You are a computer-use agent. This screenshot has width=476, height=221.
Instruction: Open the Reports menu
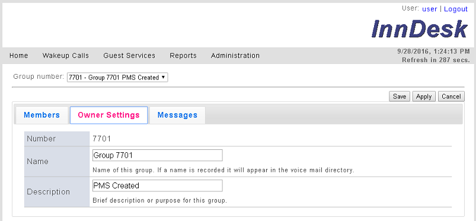point(183,56)
